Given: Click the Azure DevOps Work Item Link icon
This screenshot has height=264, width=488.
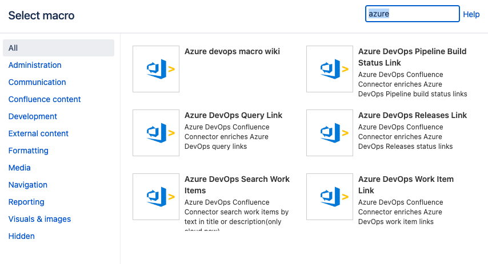Looking at the screenshot, I should pyautogui.click(x=329, y=197).
